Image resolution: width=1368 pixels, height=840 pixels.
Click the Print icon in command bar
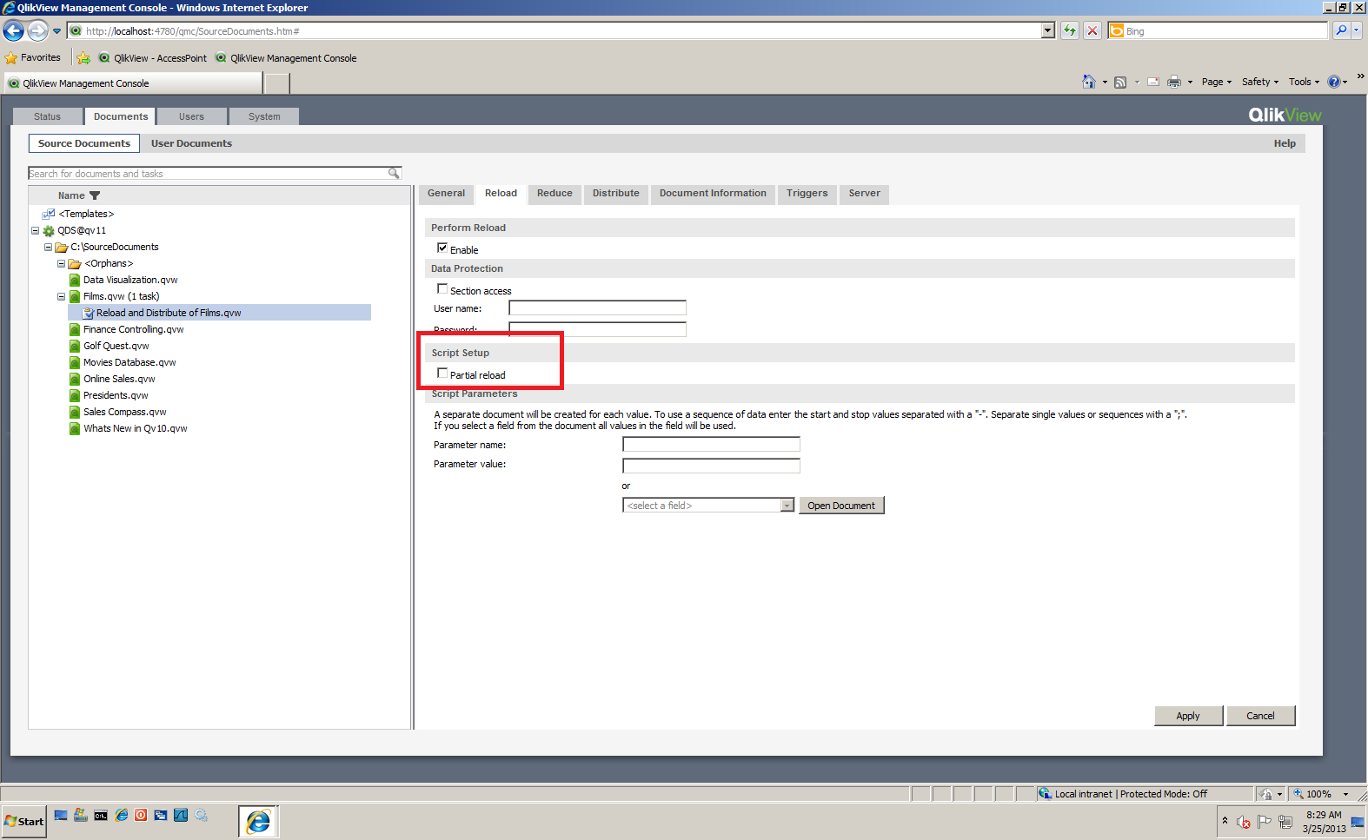pyautogui.click(x=1174, y=82)
